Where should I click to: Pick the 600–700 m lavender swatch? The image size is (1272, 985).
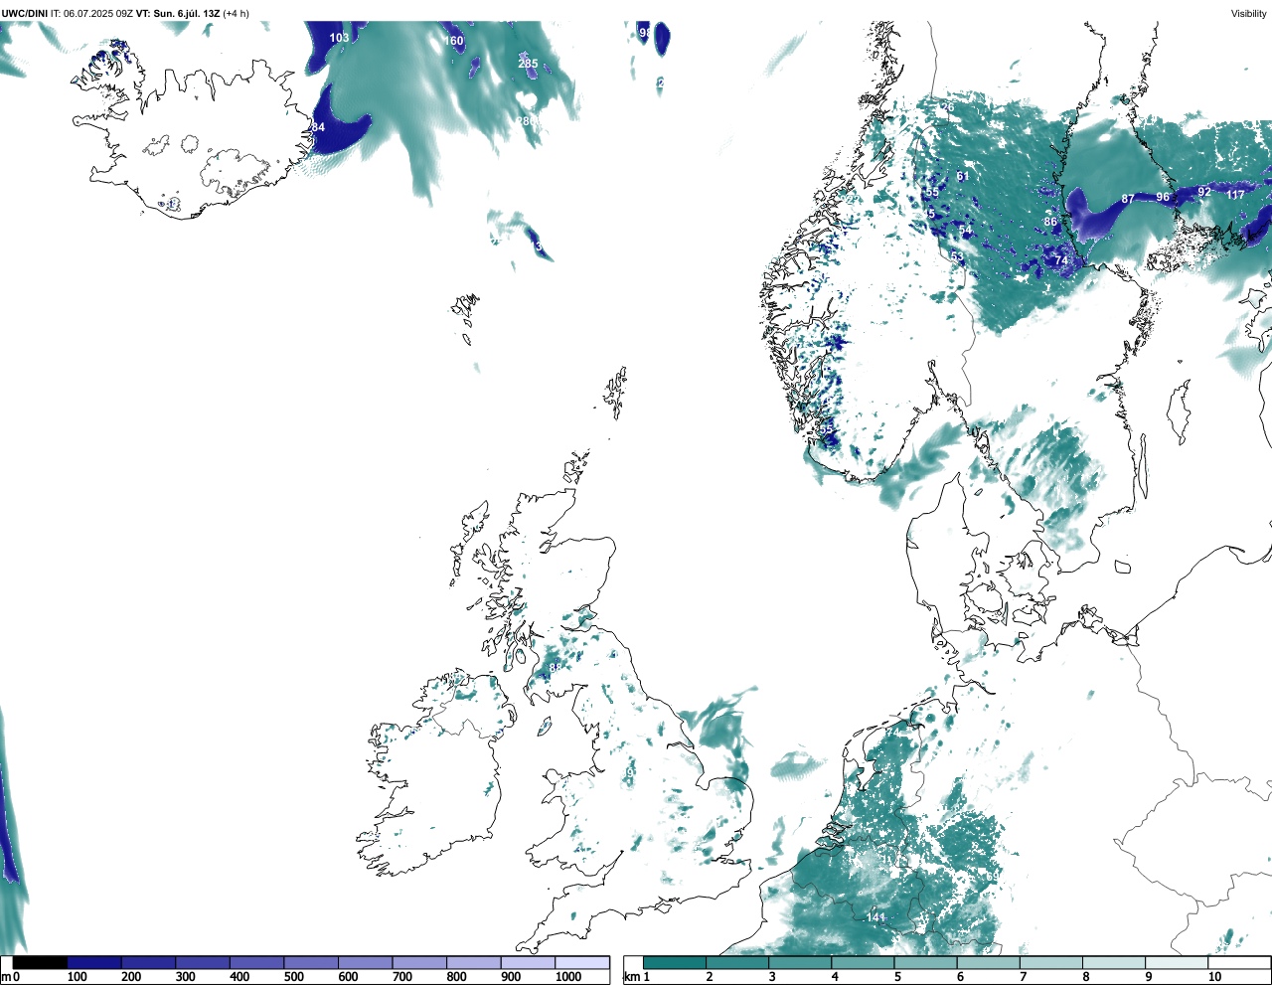366,962
